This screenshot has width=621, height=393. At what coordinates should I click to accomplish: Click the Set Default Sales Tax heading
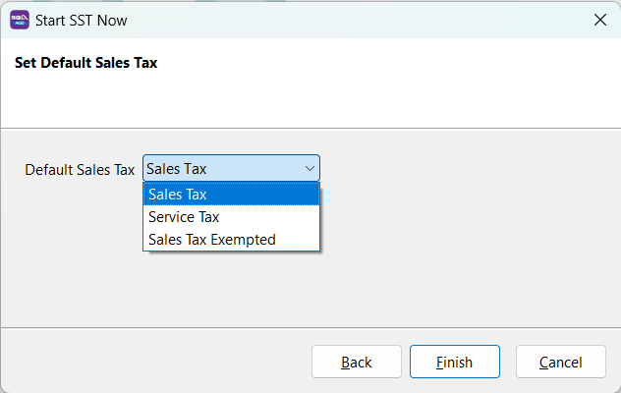click(x=86, y=63)
